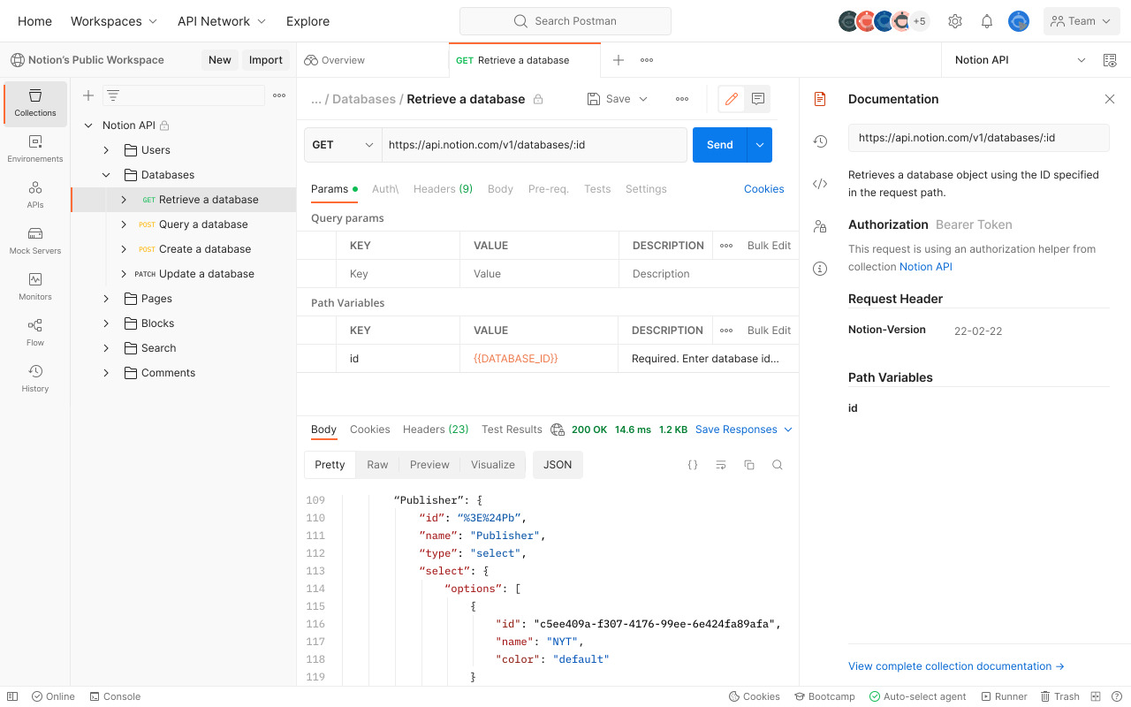
Task: Switch to the Settings request tab
Action: pos(646,189)
